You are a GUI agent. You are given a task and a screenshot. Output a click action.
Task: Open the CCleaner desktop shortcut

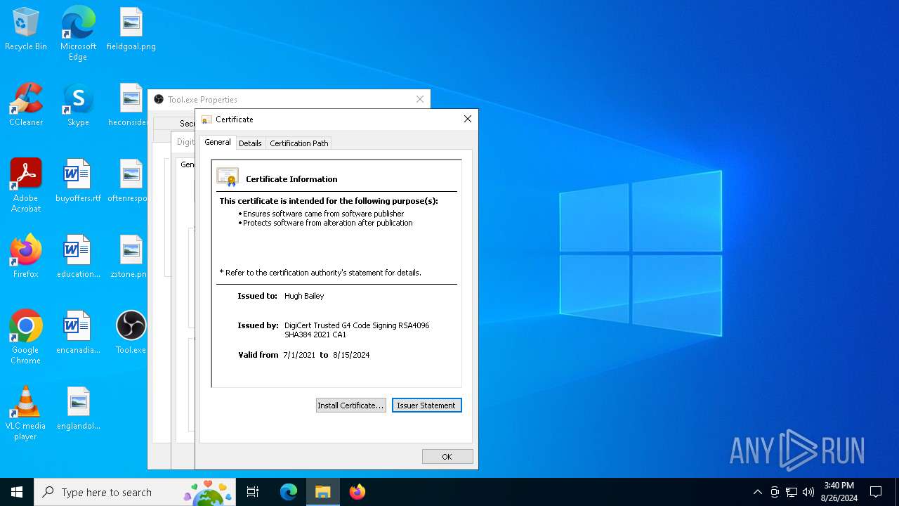point(26,105)
